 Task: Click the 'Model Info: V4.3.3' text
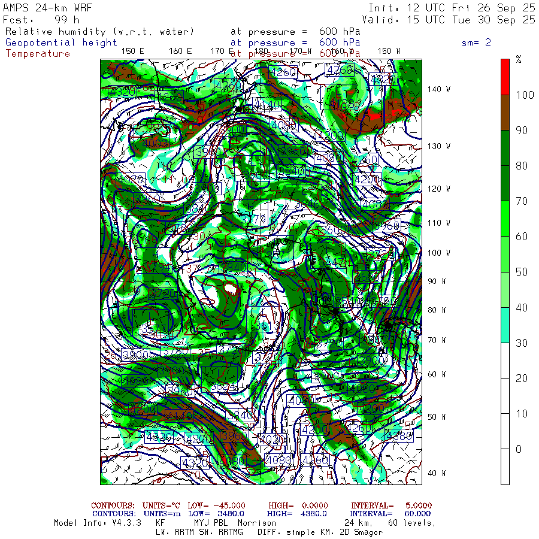click(97, 523)
